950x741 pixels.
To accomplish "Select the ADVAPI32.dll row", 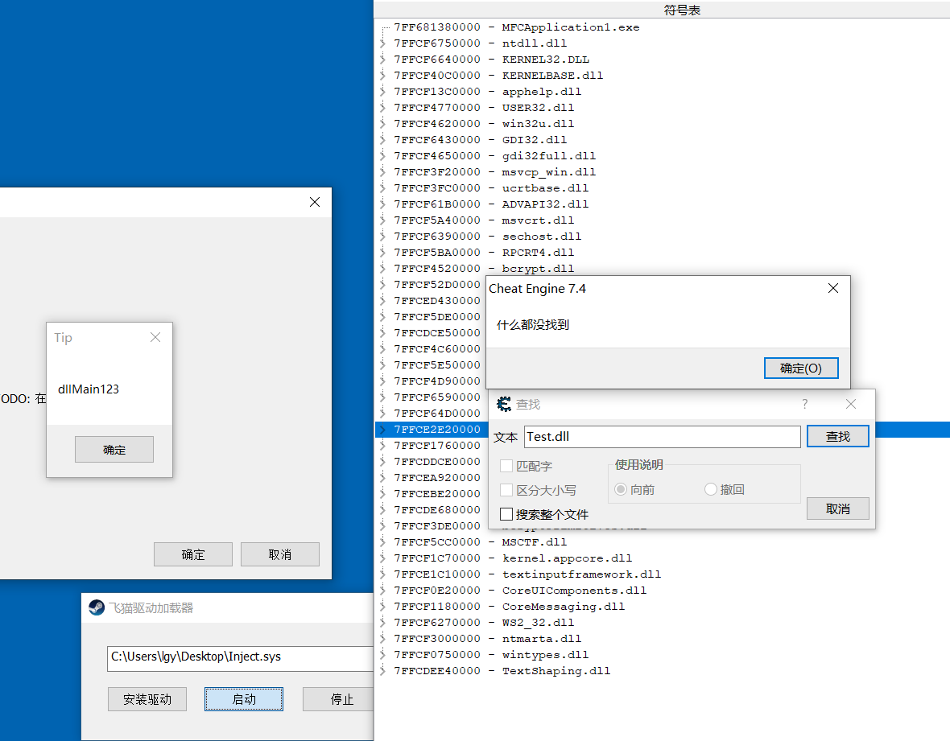I will point(491,204).
